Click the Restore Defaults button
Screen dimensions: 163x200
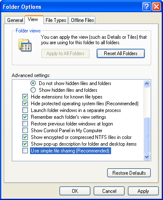129,173
